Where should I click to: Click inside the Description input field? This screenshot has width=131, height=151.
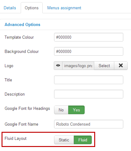pos(89,94)
